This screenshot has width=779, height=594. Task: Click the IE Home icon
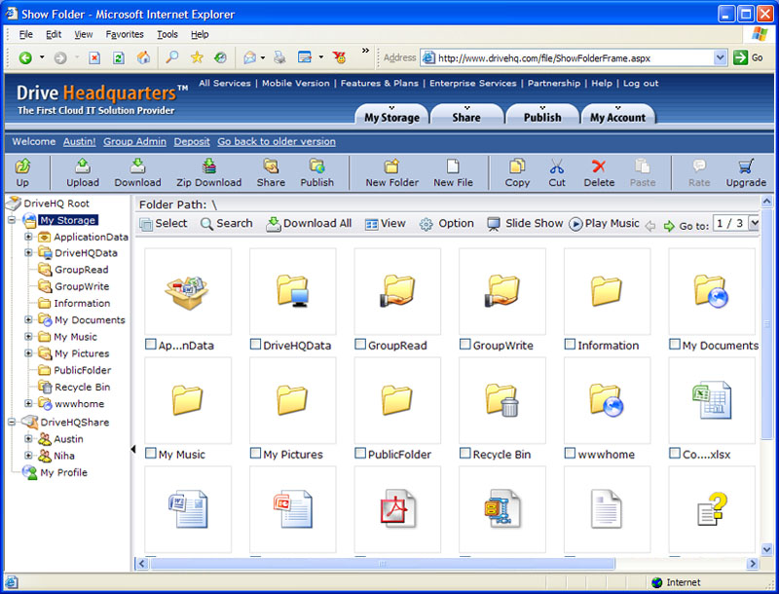(x=143, y=58)
